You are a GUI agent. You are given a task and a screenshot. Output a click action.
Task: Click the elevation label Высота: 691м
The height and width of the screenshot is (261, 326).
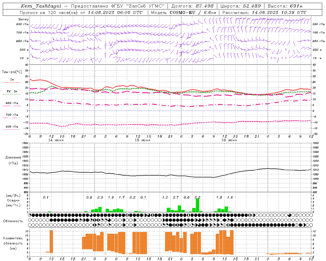[285, 6]
